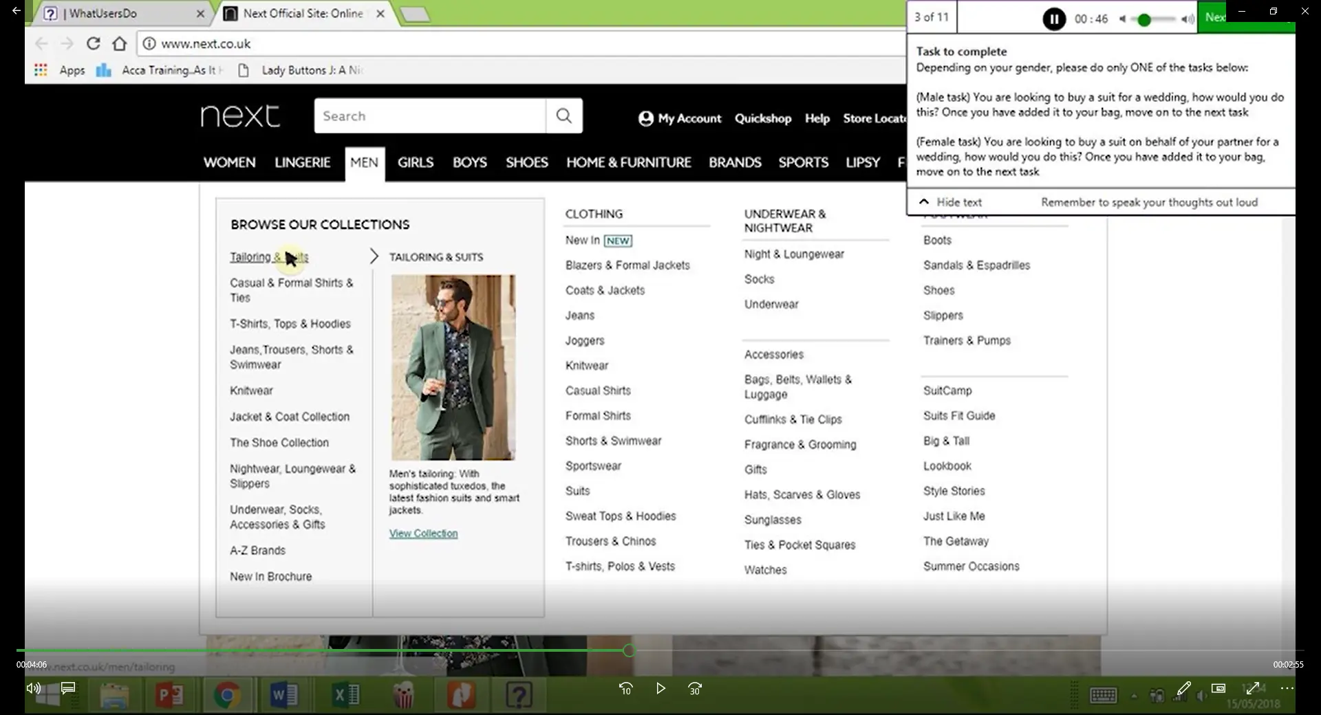Open the GIRLS menu

(416, 163)
